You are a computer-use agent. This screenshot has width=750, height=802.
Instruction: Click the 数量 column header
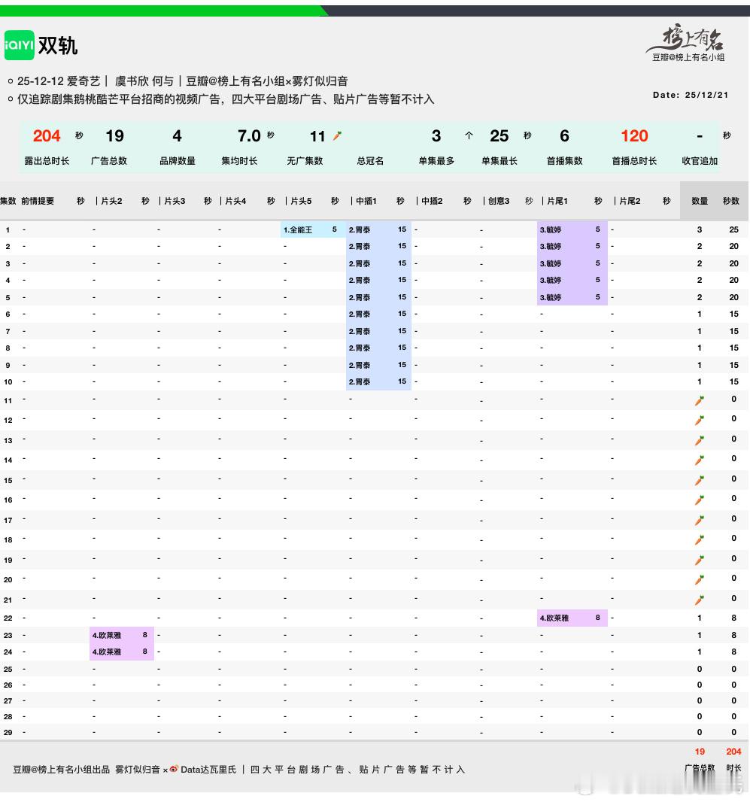pyautogui.click(x=700, y=201)
